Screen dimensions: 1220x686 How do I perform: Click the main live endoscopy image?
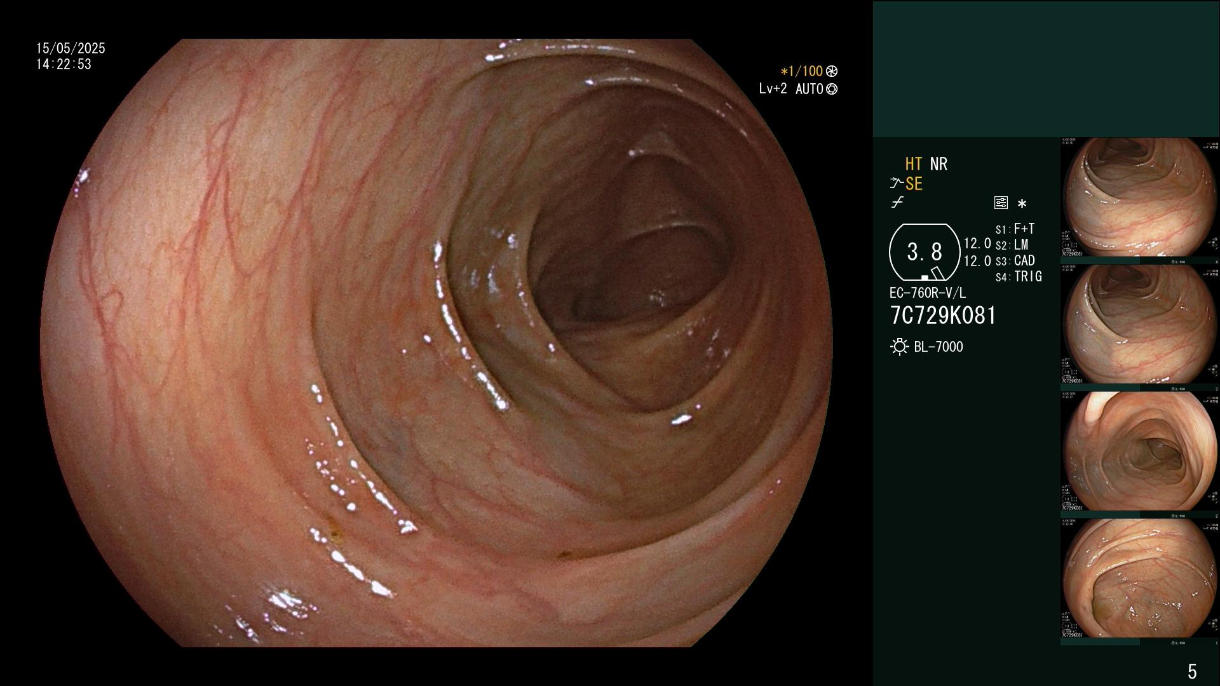tap(437, 343)
